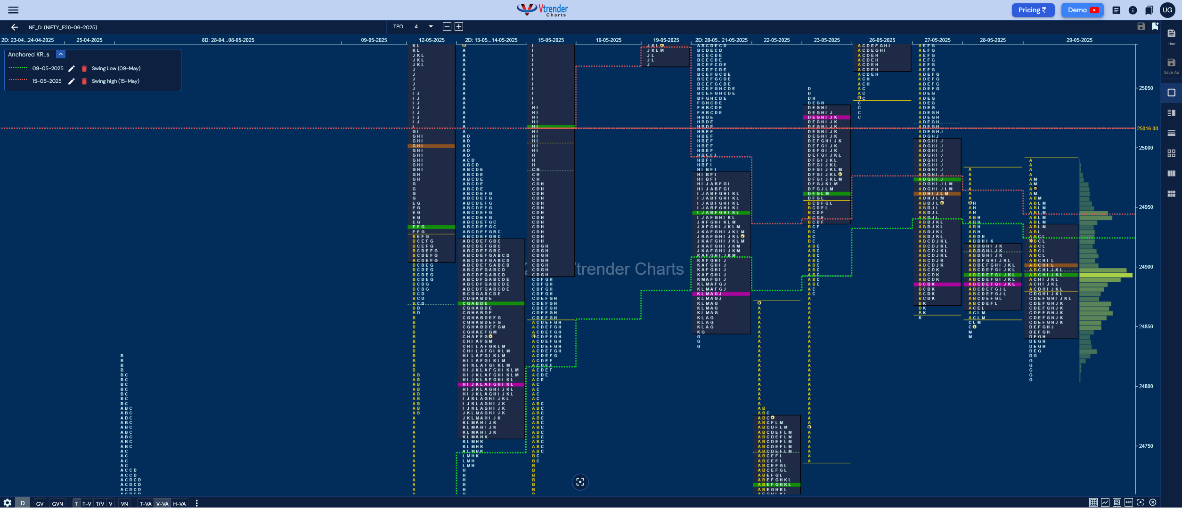Toggle the VN display option
The image size is (1182, 508).
pos(124,504)
